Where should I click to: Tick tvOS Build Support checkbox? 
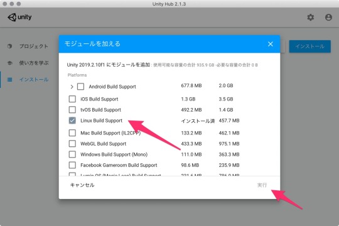[72, 110]
